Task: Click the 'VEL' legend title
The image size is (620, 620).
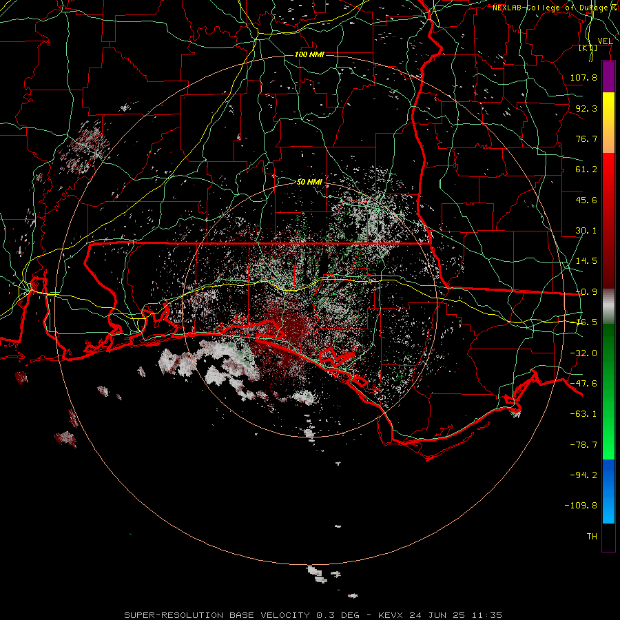Action: (605, 41)
